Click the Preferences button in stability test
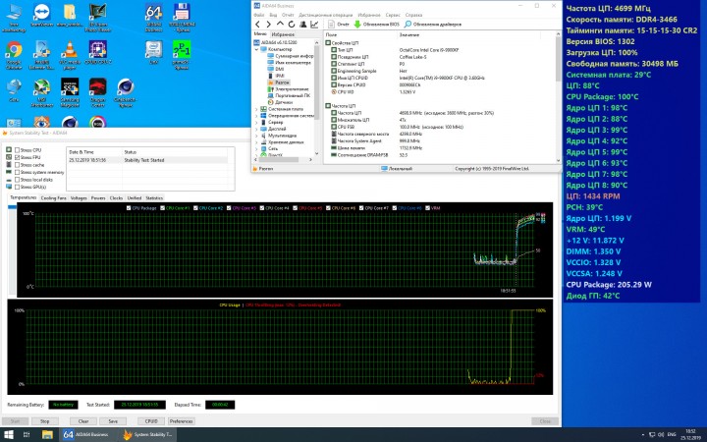707x442 pixels. [182, 421]
